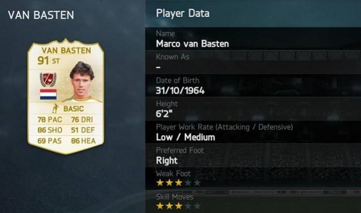Image resolution: width=361 pixels, height=213 pixels.
Task: Select the Low / Medium work rate row
Action: (253, 132)
